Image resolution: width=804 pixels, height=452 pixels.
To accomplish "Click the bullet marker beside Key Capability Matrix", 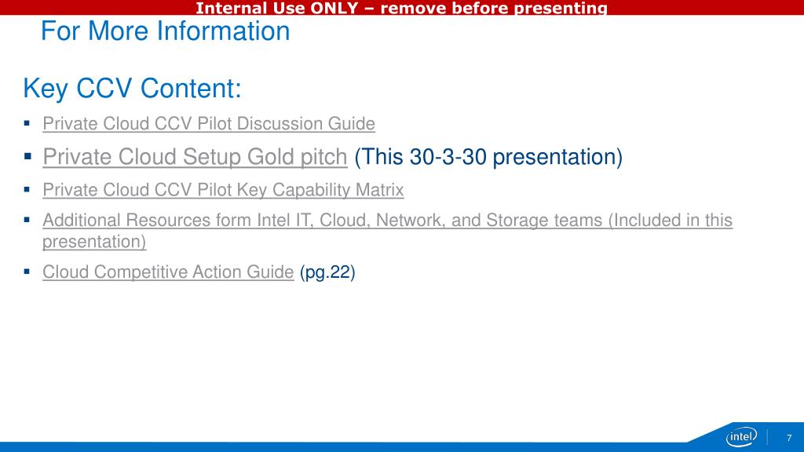I will tap(27, 190).
